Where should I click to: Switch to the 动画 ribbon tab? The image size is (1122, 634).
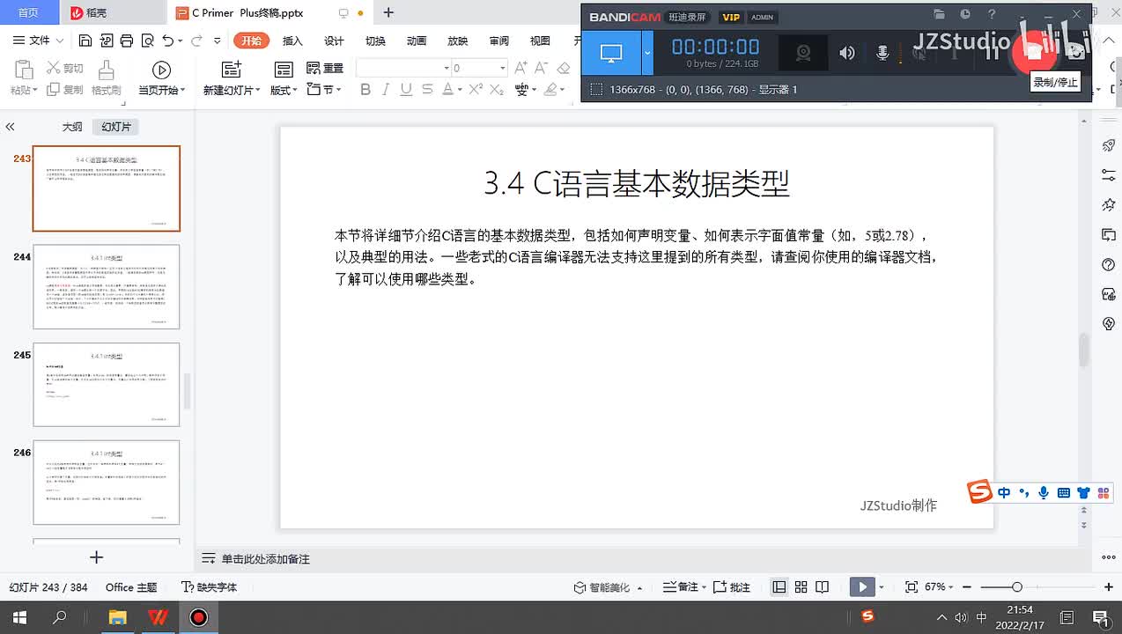417,41
